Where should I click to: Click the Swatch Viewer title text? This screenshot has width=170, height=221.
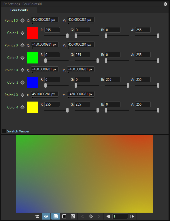point(18,131)
